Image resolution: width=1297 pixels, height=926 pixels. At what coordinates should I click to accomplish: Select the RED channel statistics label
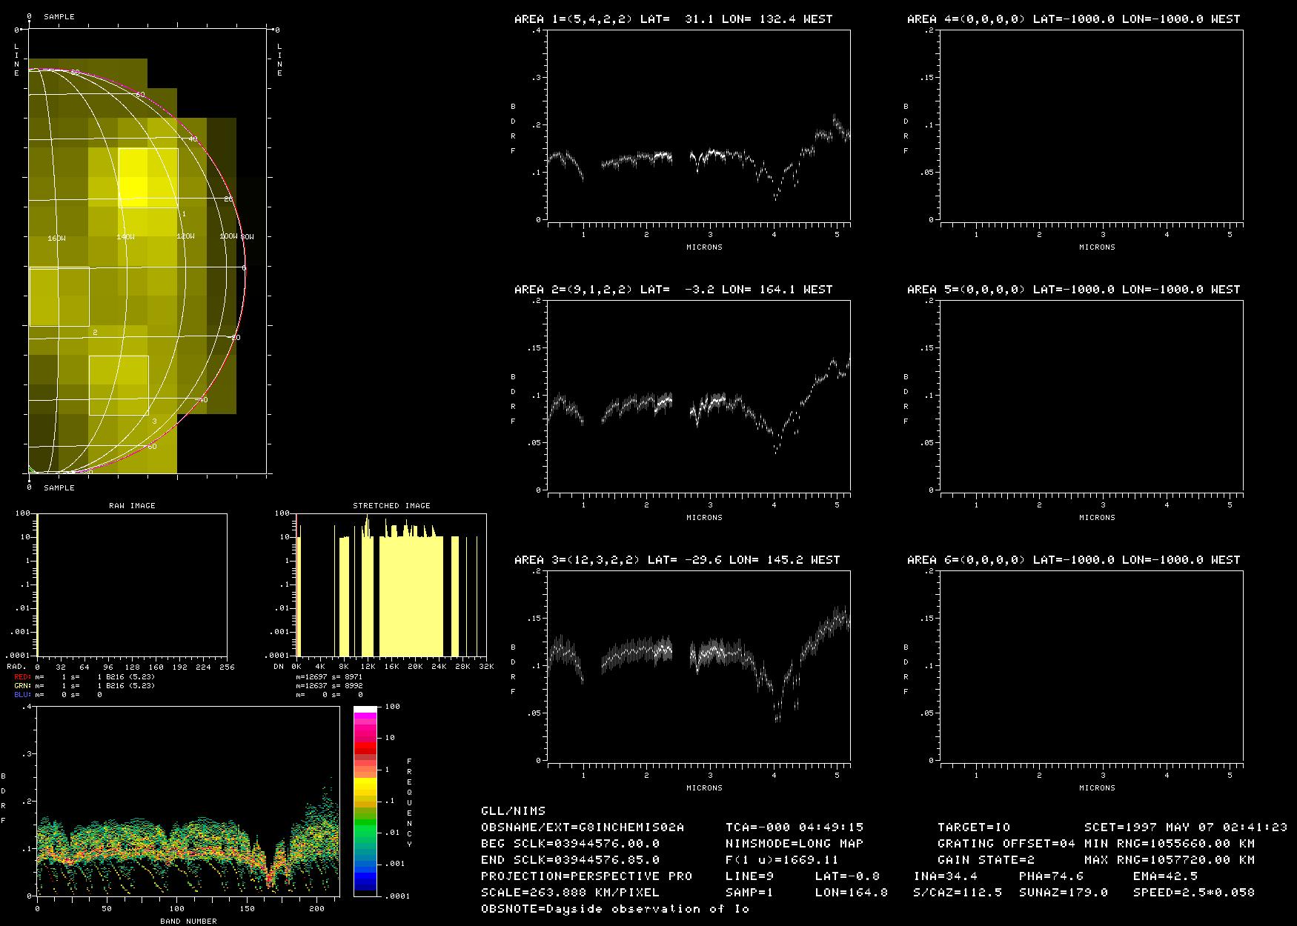coord(23,677)
